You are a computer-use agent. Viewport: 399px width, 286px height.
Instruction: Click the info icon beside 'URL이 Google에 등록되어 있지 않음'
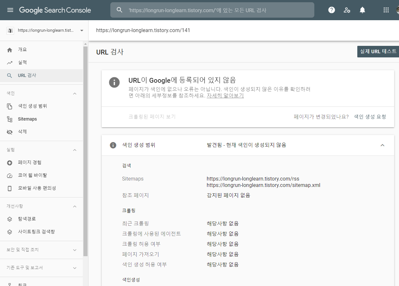[114, 82]
